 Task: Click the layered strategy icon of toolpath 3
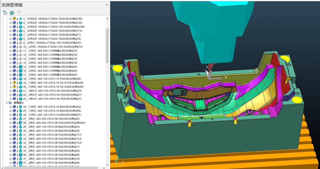tap(20, 19)
